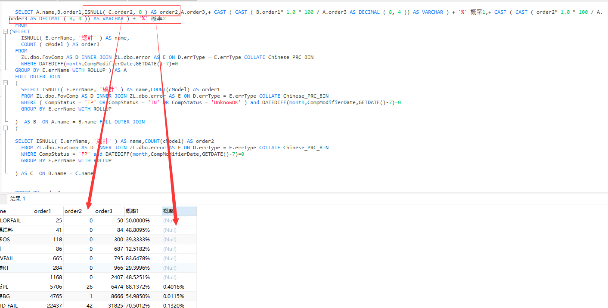Select the order2 column header

pos(79,211)
